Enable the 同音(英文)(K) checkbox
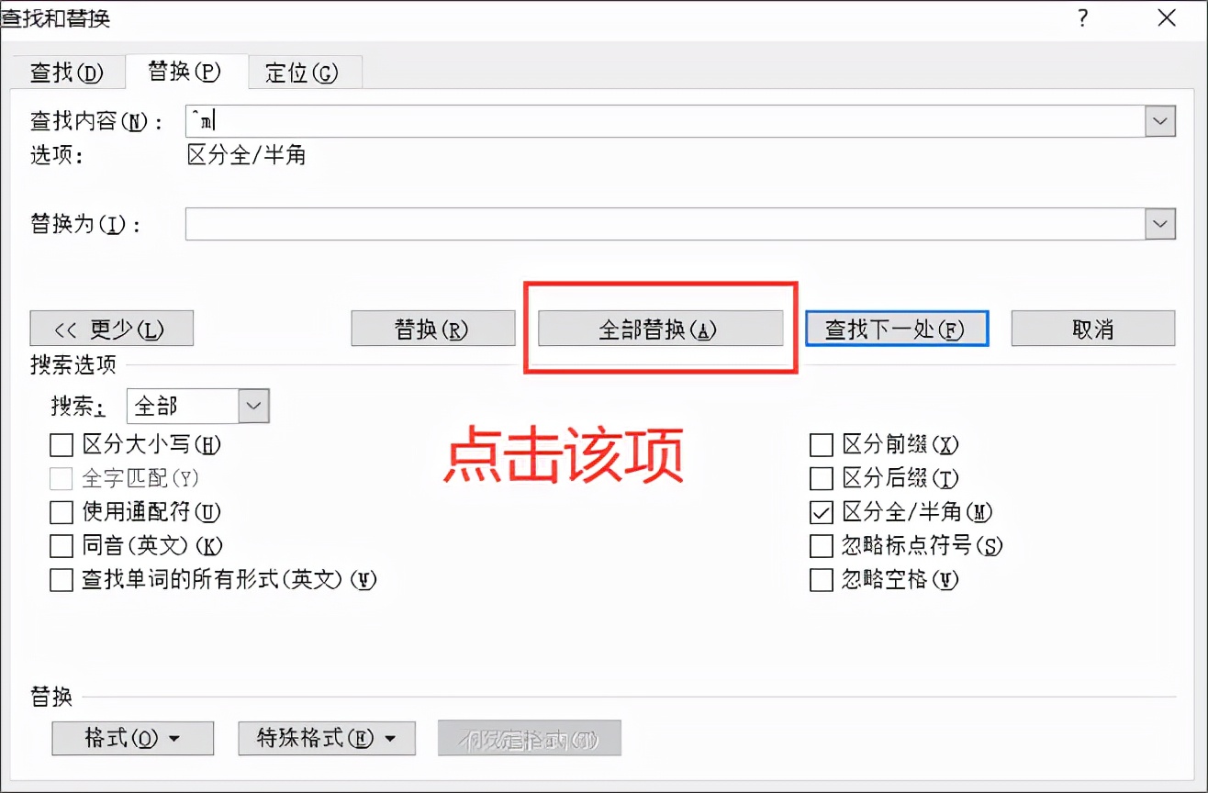The width and height of the screenshot is (1208, 793). [62, 546]
